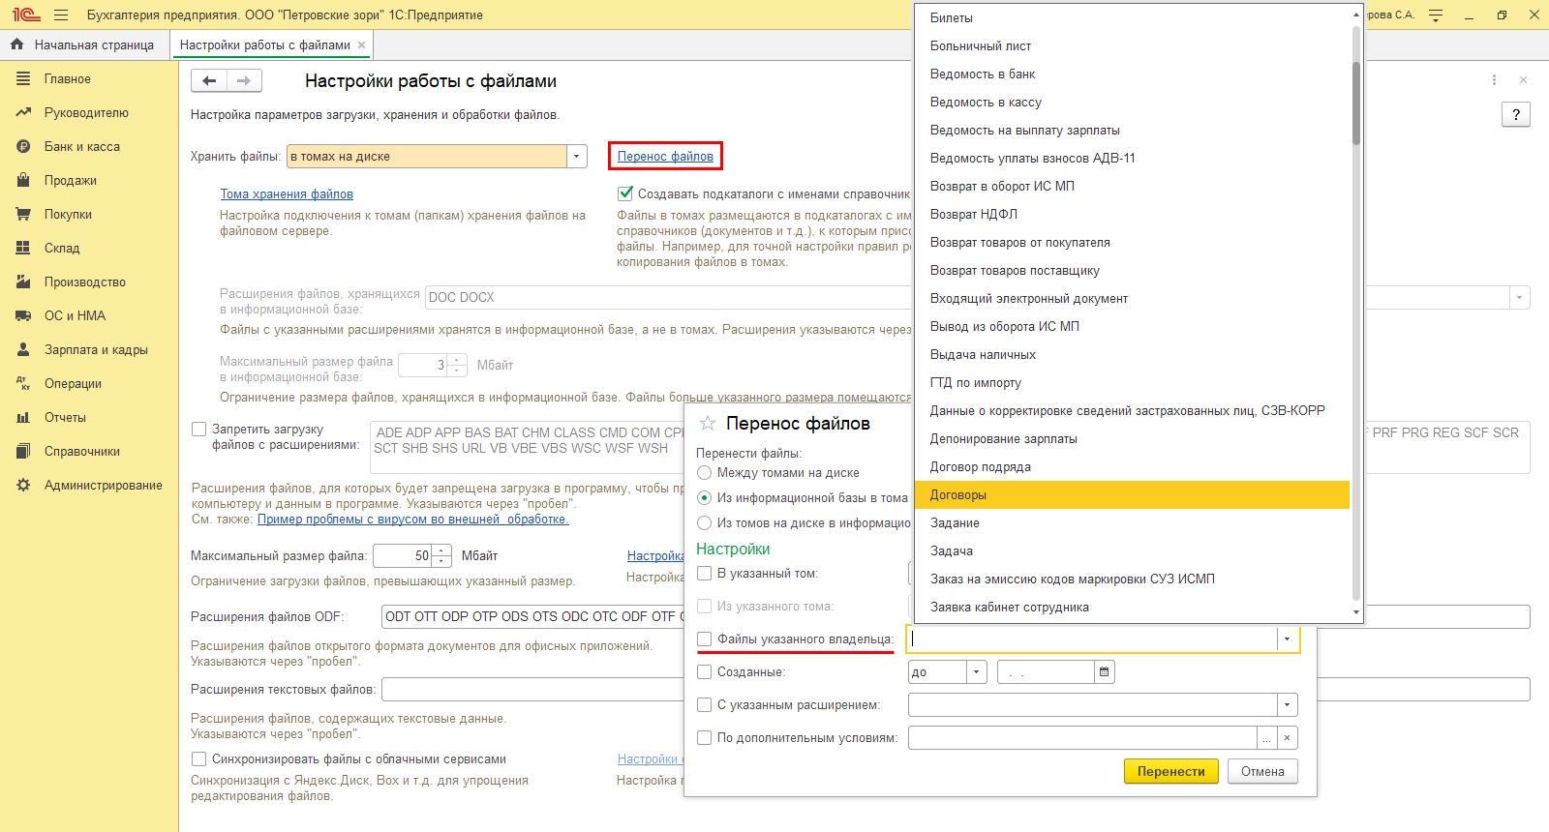Enable the Файлы указанного владельца checkbox

[705, 639]
